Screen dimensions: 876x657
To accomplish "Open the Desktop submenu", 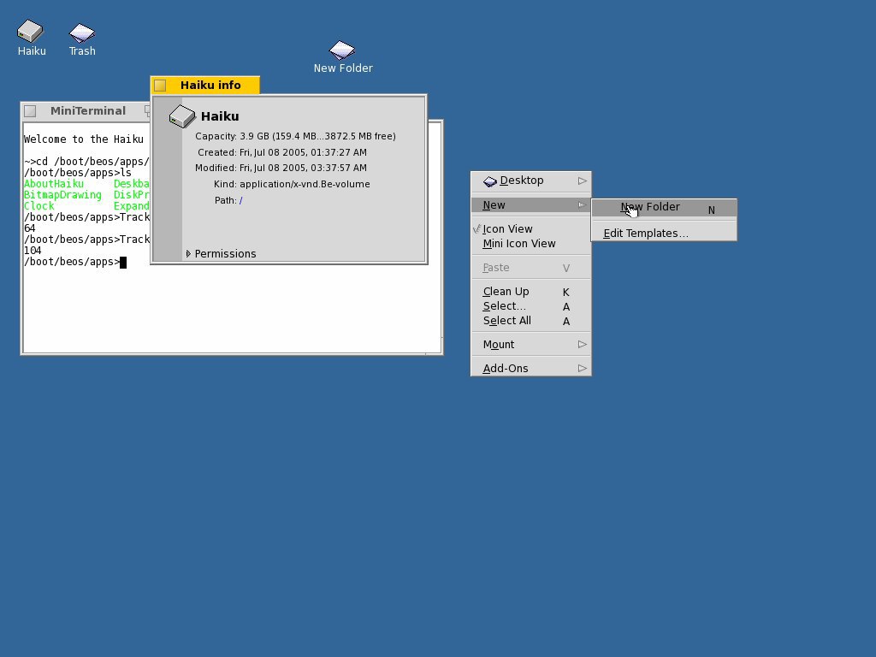I will coord(530,181).
